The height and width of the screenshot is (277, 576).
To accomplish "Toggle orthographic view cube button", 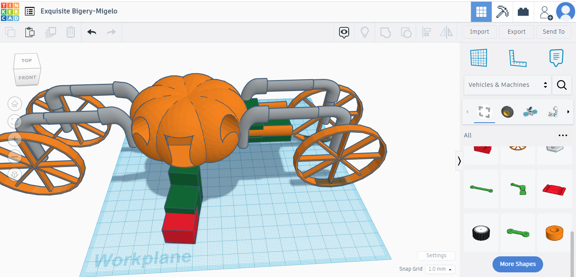I will click(x=15, y=174).
